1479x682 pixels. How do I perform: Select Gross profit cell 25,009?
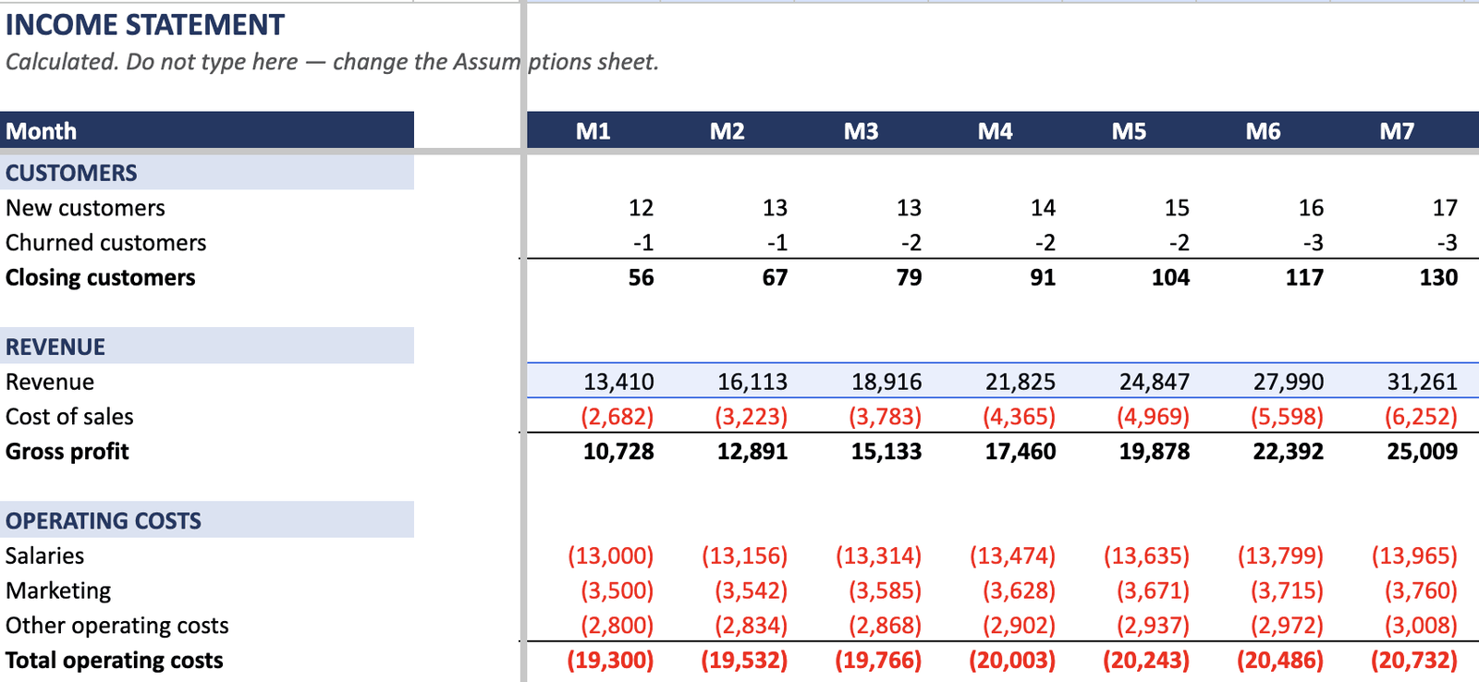[x=1423, y=451]
